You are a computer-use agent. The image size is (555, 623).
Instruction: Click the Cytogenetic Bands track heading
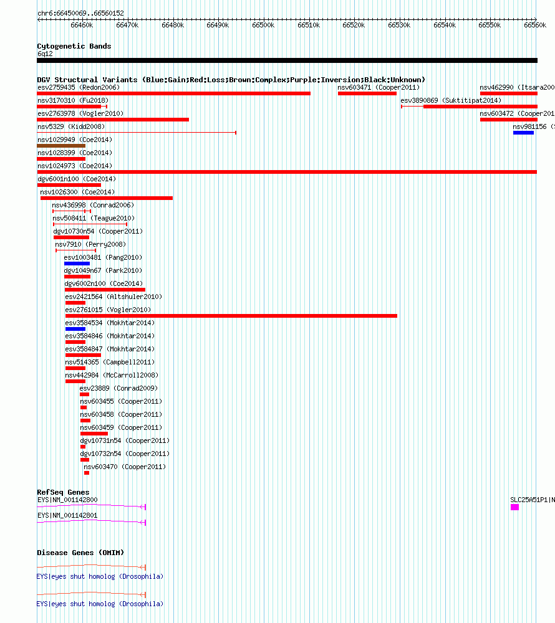pos(74,46)
